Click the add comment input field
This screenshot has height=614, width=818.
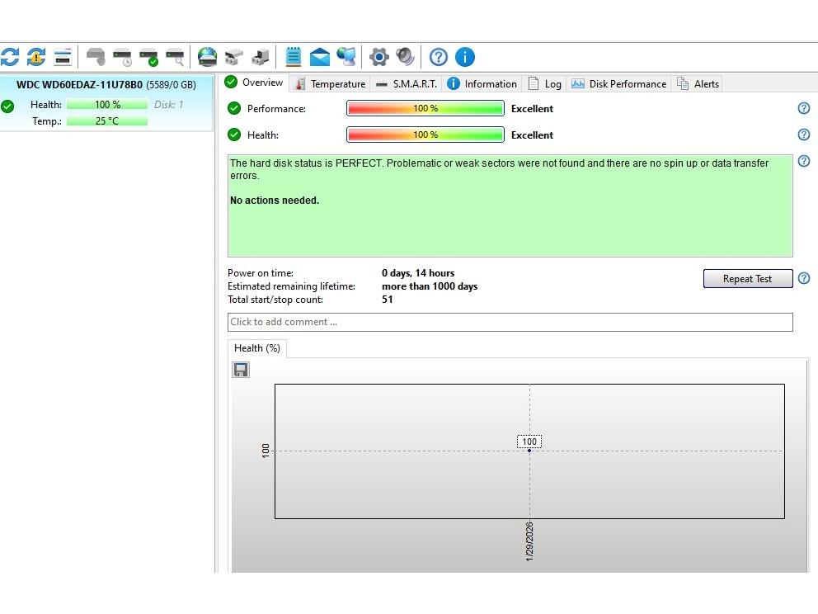coord(510,322)
